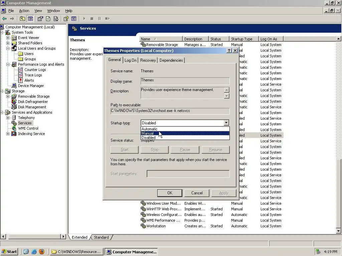Expand the Shared Folders tree node
The image size is (342, 256).
8,43
